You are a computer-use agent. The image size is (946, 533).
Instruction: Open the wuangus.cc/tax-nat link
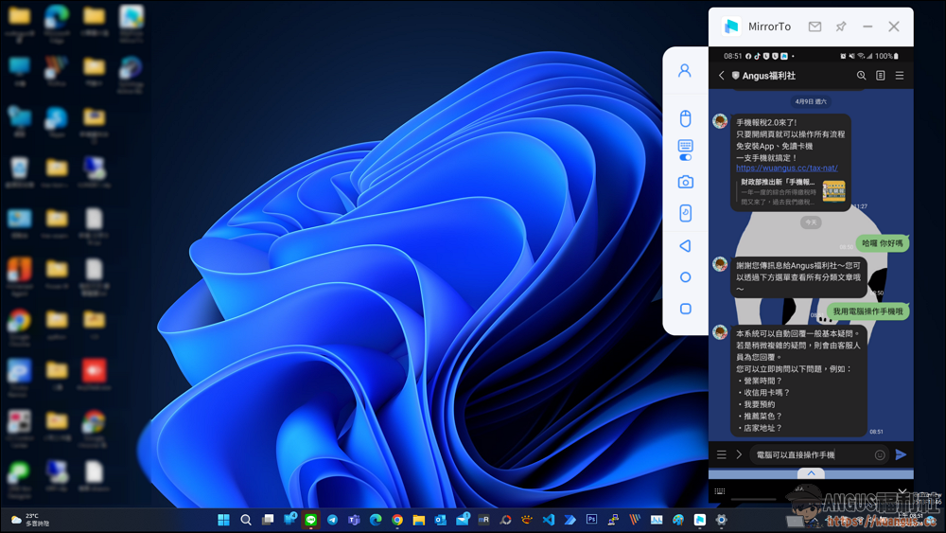(x=787, y=168)
